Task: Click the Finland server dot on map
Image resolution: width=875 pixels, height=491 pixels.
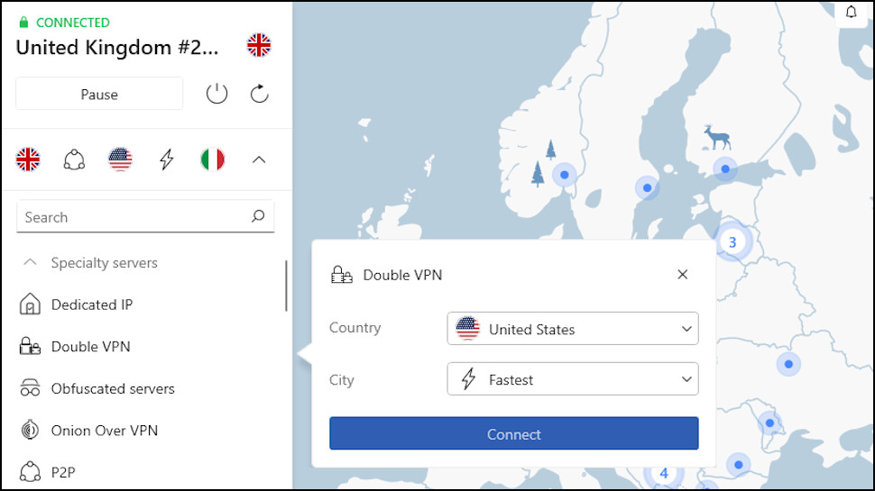Action: pos(725,168)
